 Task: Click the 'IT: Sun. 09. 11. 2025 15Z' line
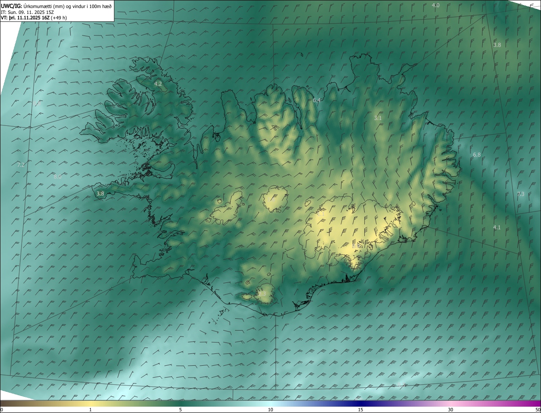[27, 12]
